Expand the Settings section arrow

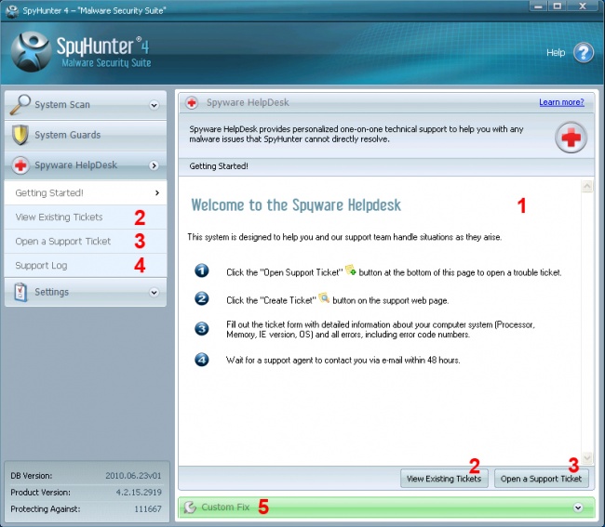(155, 292)
